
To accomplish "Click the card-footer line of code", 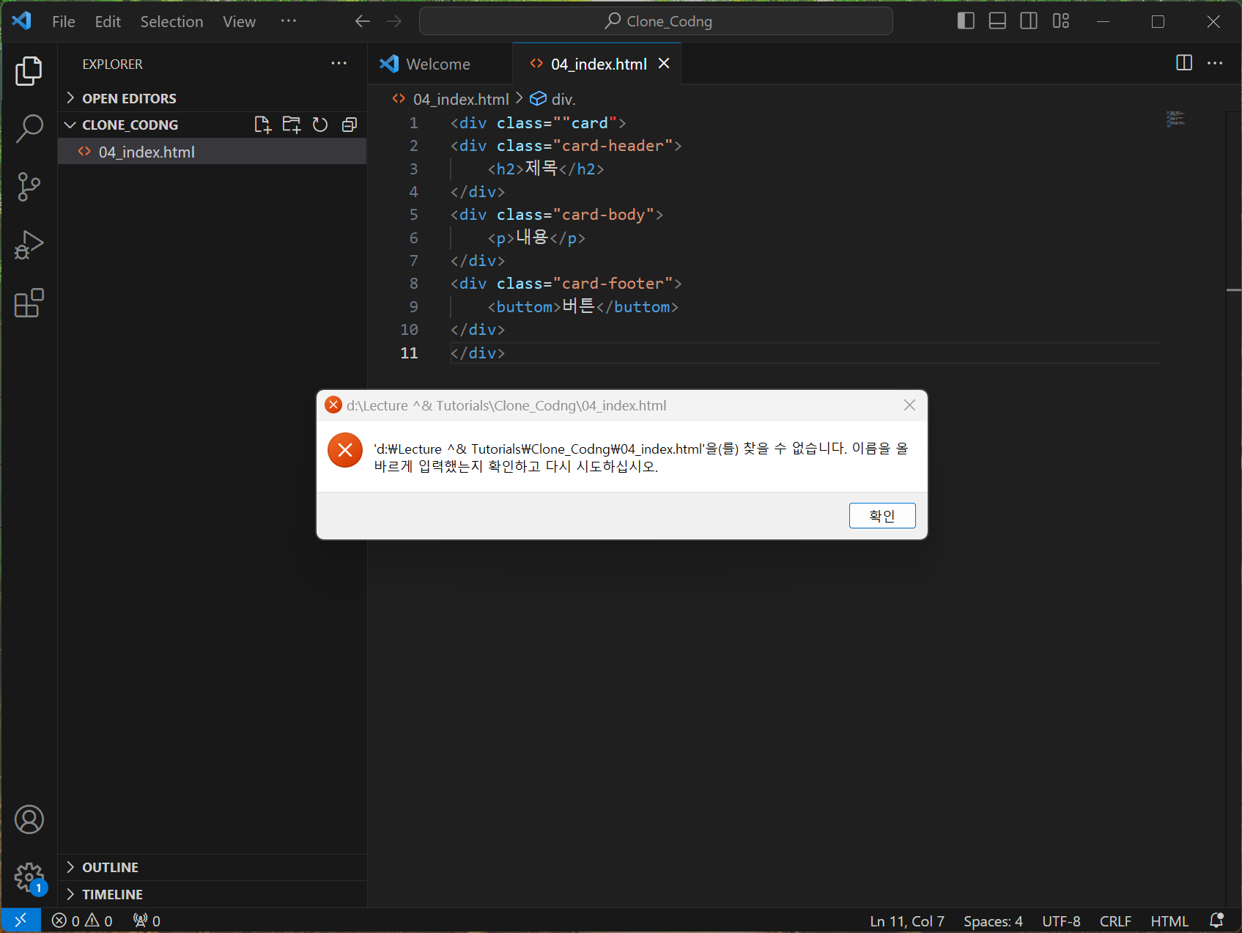I will point(566,284).
